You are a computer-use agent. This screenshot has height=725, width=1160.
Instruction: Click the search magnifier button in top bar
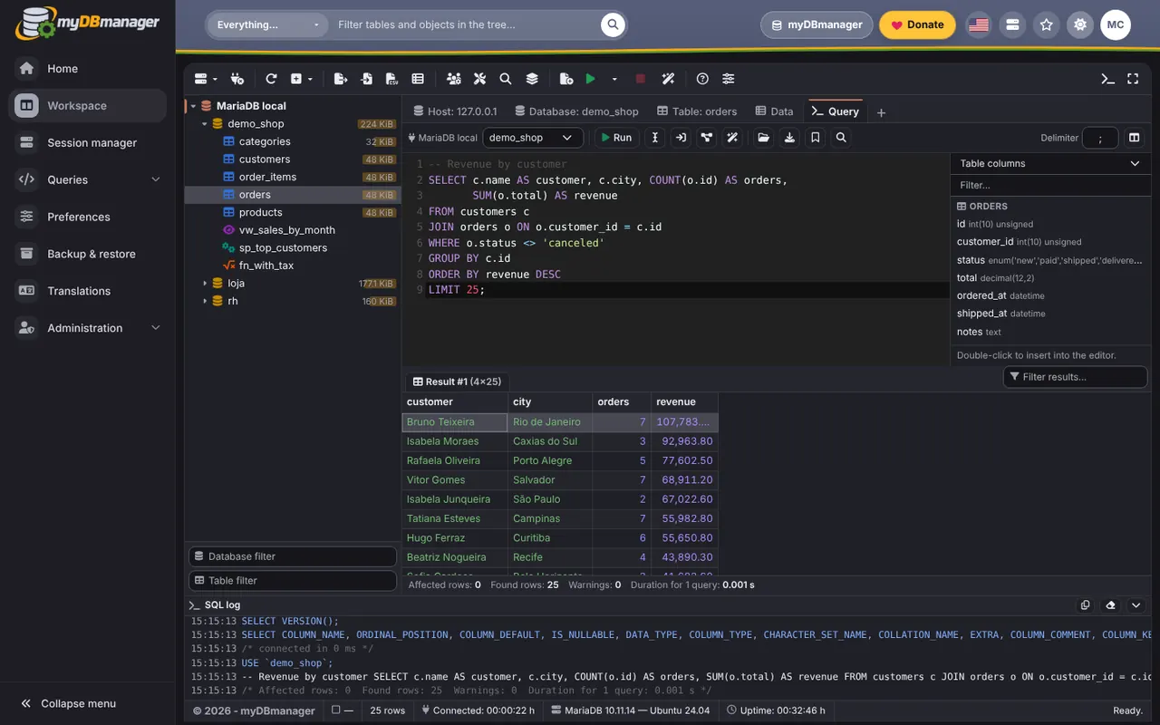coord(614,25)
